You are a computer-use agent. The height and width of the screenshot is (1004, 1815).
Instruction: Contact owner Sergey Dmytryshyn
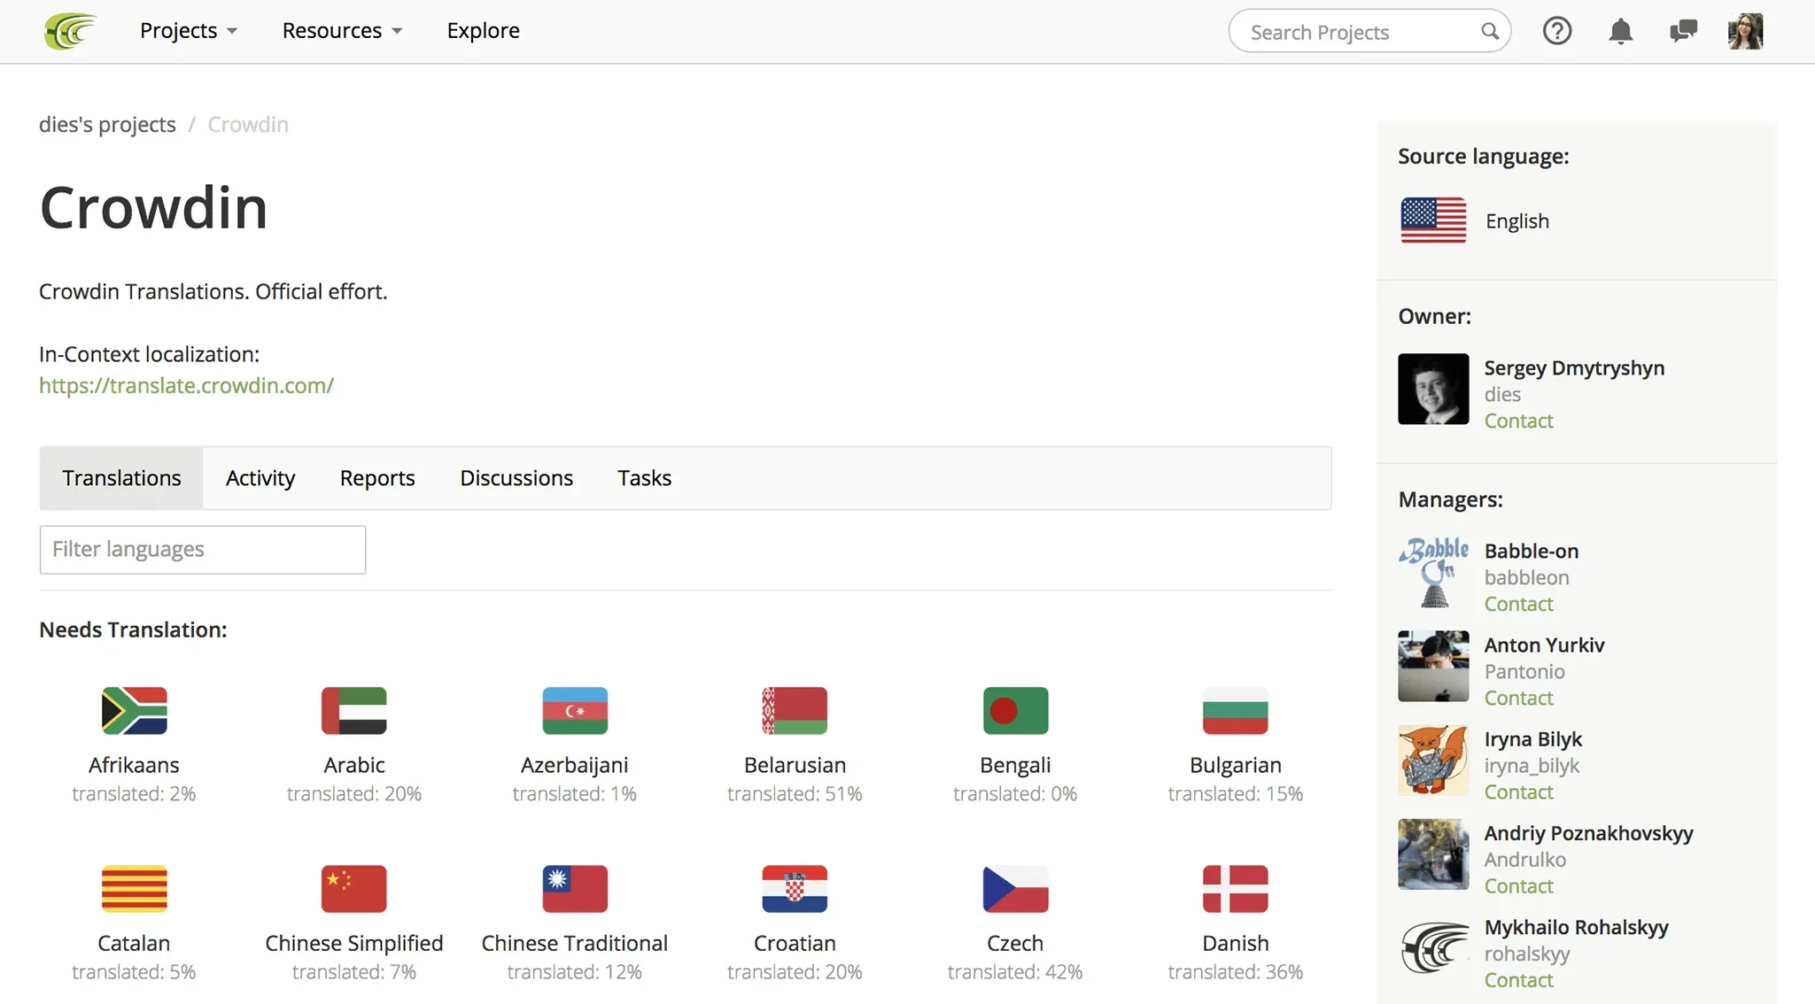(x=1518, y=421)
